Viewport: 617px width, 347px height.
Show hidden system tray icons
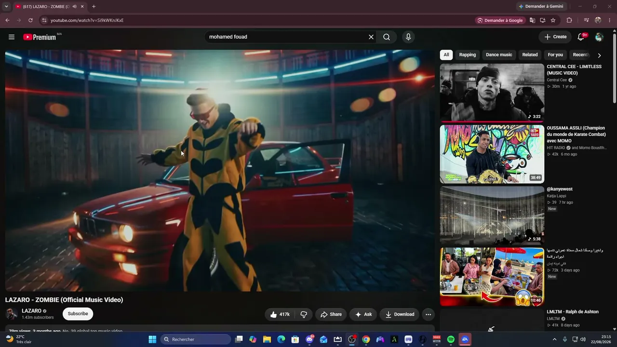click(554, 339)
